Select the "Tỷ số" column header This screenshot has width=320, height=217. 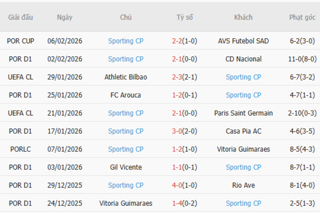185,17
